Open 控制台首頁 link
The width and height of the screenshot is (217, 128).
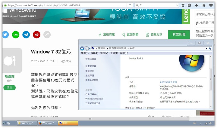(91, 59)
